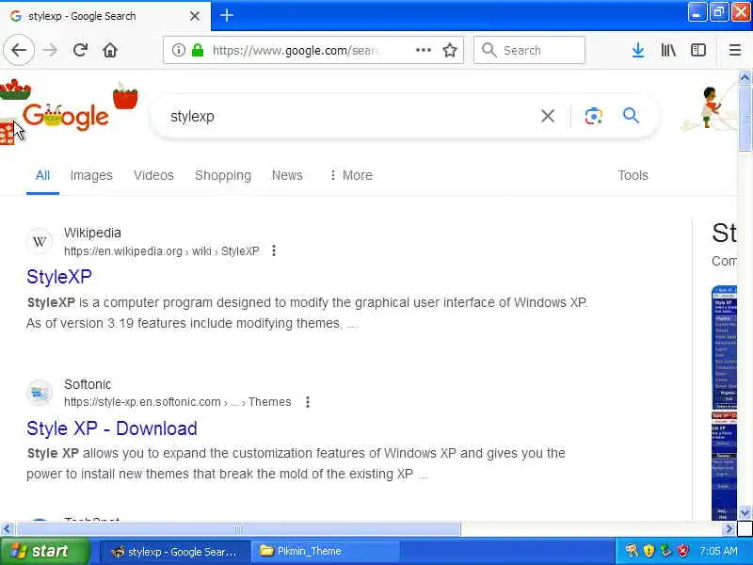Submit search with blue magnifier icon

coord(631,116)
